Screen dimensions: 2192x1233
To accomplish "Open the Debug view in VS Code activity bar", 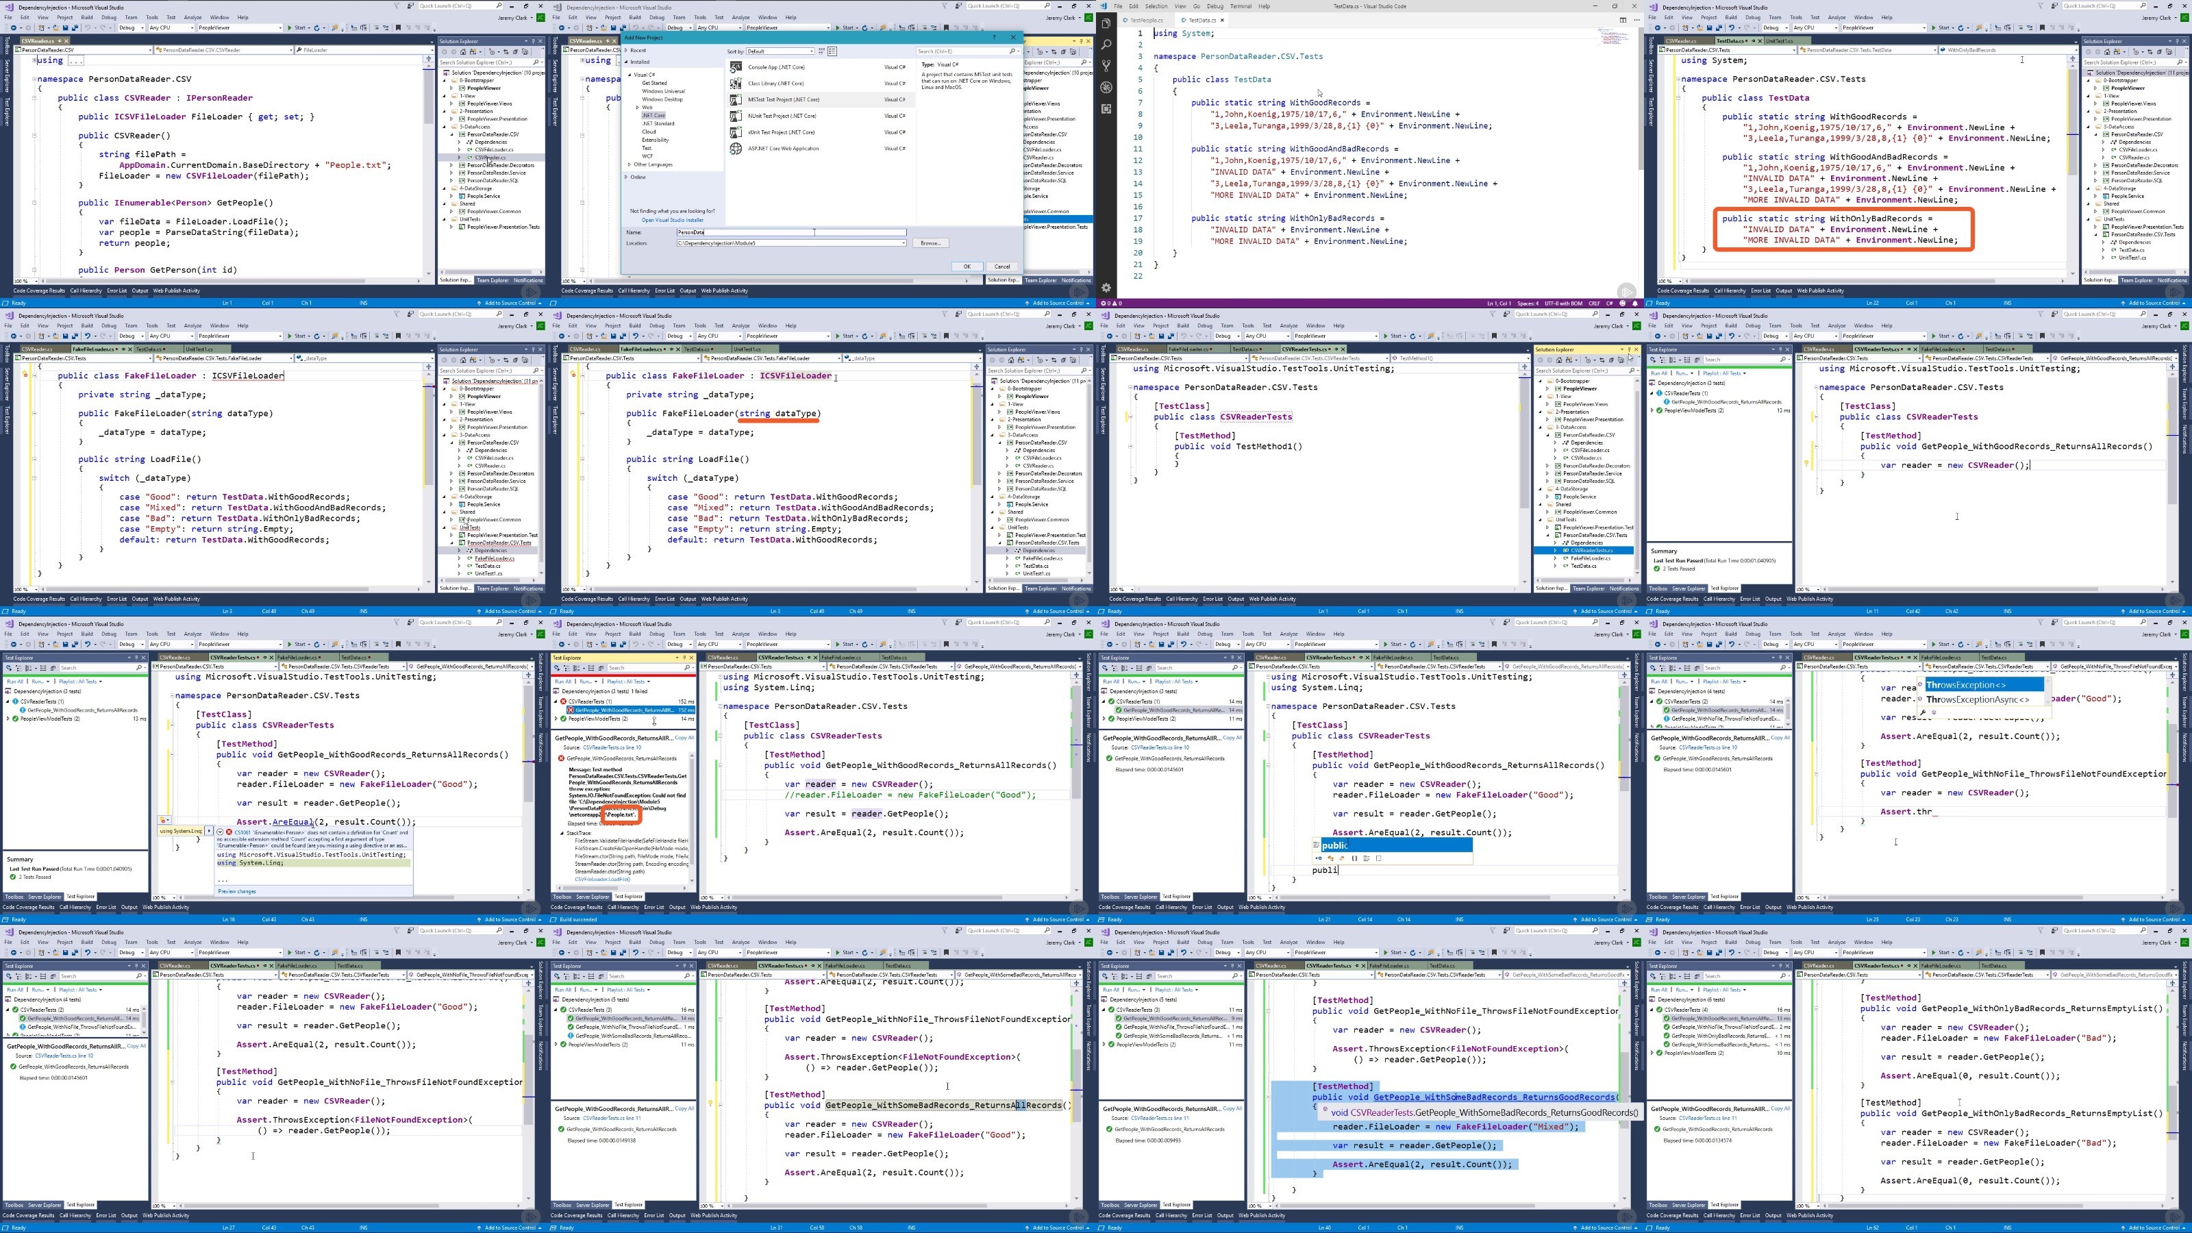I will point(1106,87).
